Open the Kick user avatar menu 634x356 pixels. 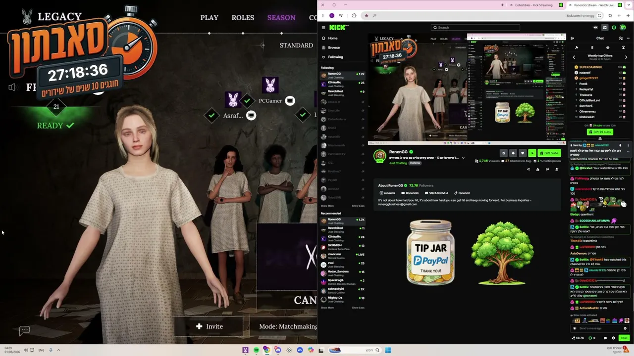pos(623,28)
